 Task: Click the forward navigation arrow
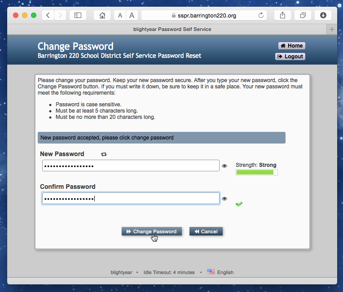coord(60,15)
